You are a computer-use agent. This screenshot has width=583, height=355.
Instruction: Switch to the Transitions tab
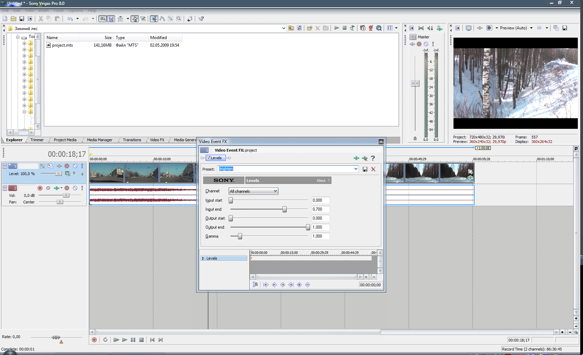coord(132,140)
